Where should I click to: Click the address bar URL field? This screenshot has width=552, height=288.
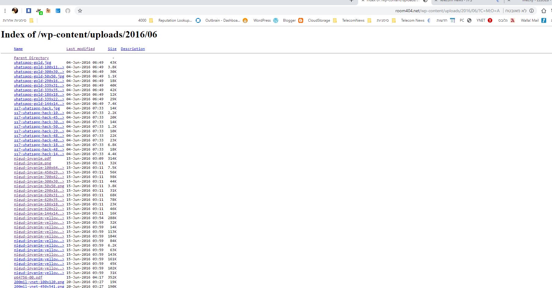[x=447, y=11]
